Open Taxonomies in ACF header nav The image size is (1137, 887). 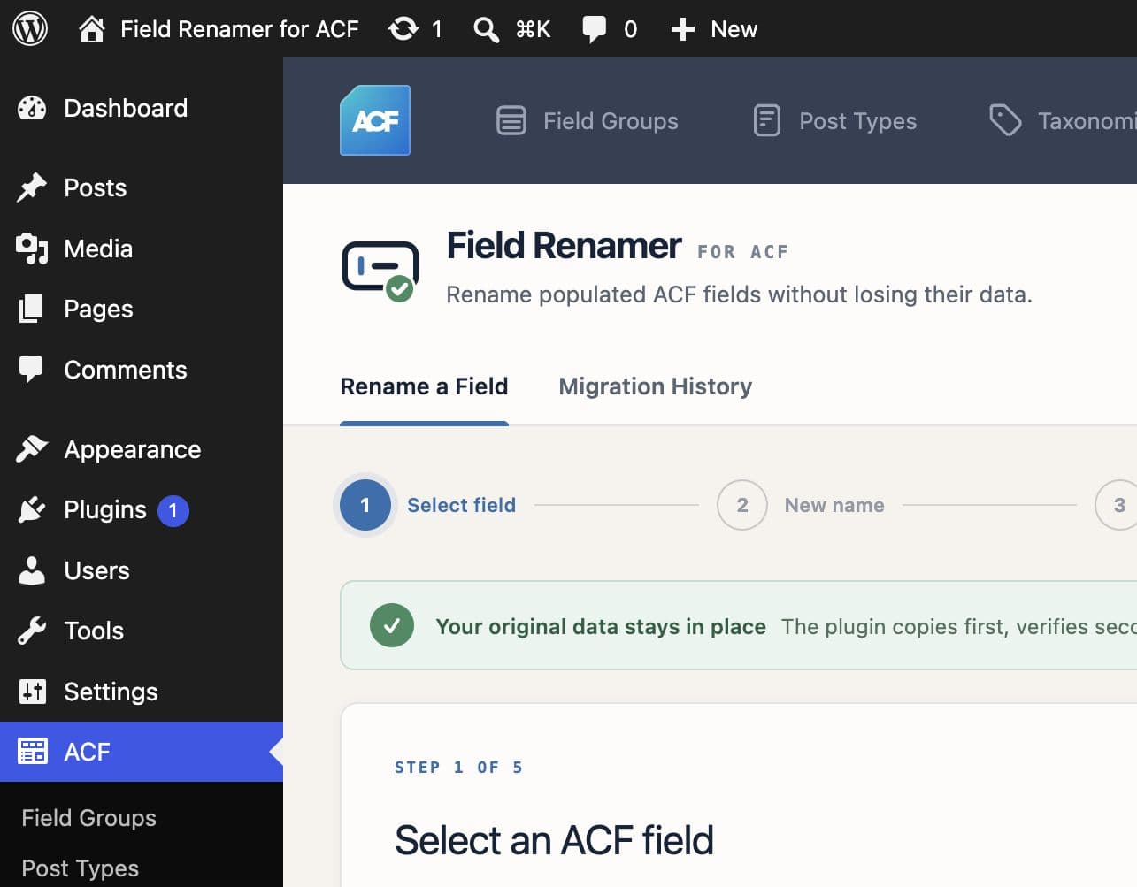1087,121
